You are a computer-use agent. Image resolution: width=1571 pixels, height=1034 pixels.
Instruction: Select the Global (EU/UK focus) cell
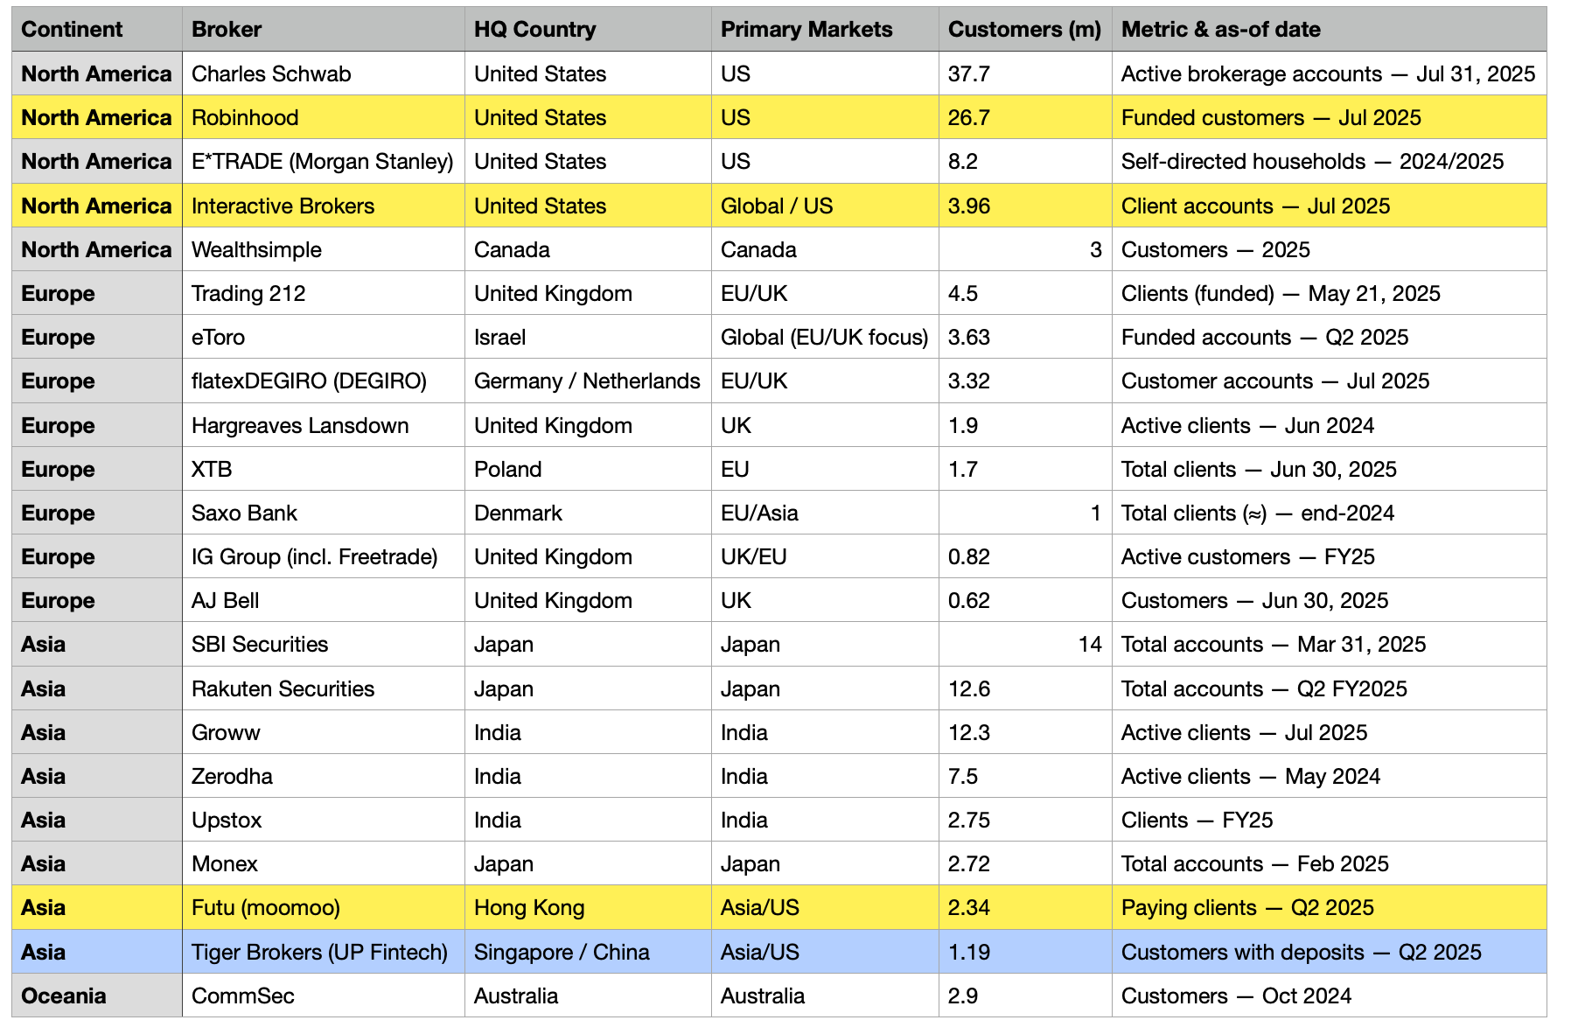(825, 337)
